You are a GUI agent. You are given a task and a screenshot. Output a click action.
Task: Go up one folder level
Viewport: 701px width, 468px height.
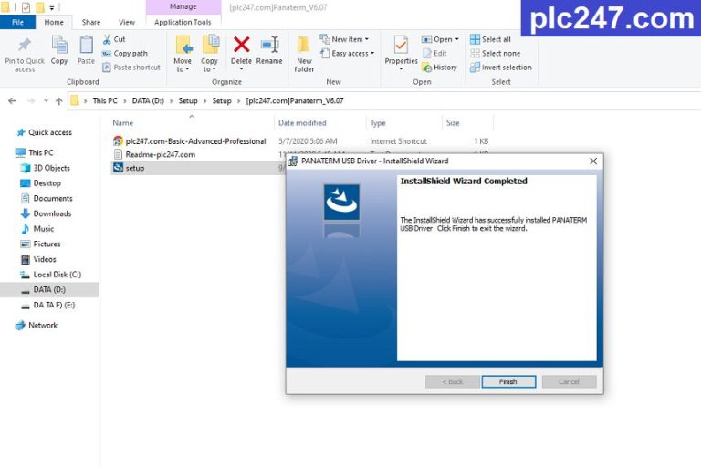click(58, 101)
